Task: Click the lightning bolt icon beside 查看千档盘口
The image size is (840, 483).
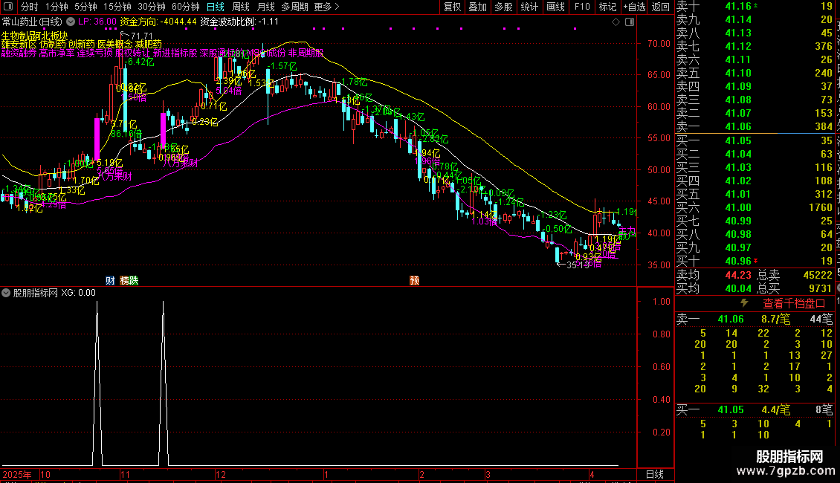Action: [x=744, y=303]
